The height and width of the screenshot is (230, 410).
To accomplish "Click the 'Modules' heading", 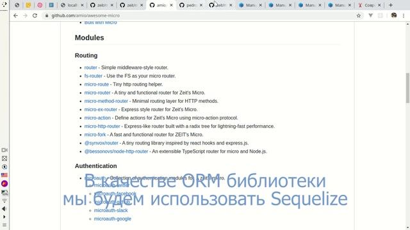I will 90,38.
